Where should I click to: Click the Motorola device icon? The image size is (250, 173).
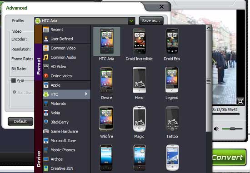coord(46,104)
